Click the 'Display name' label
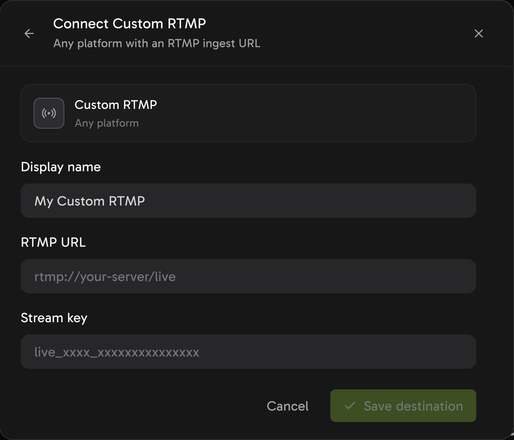This screenshot has width=514, height=440. [61, 167]
